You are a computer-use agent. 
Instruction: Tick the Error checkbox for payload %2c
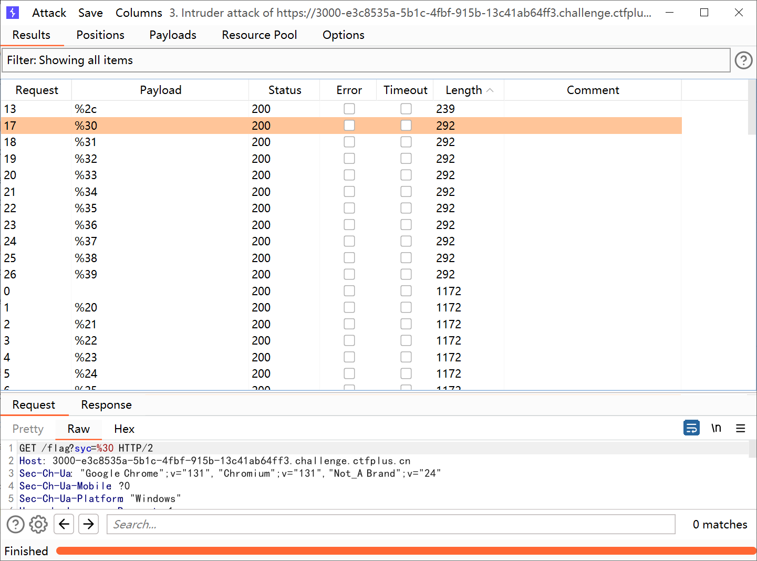click(x=349, y=109)
